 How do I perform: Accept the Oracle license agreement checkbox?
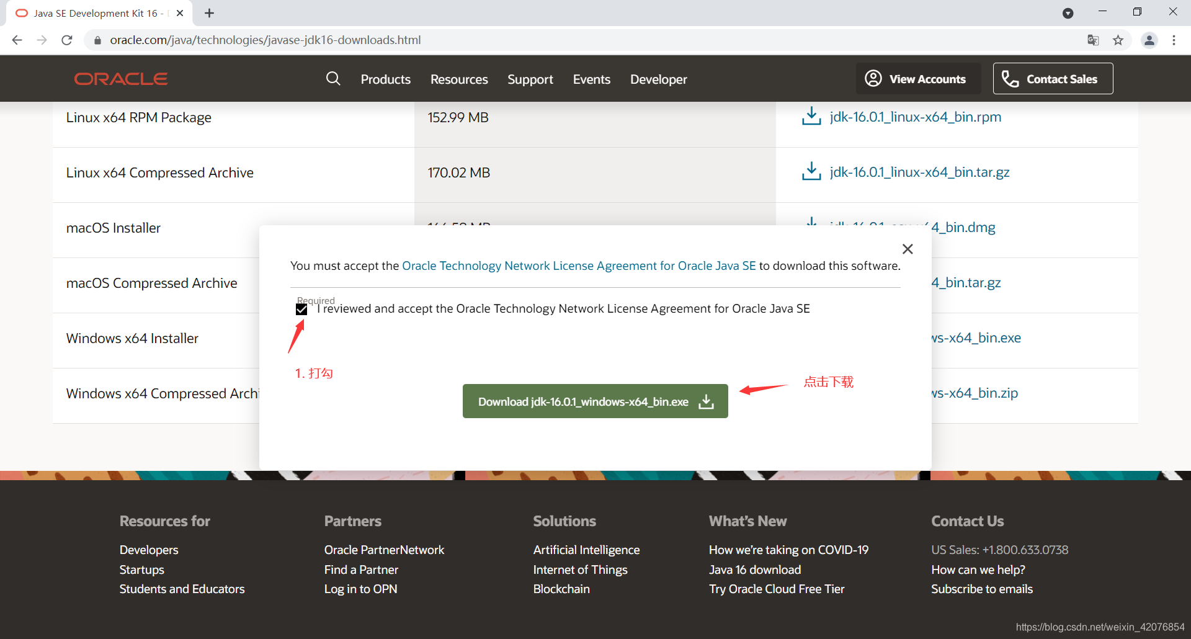[x=301, y=309]
